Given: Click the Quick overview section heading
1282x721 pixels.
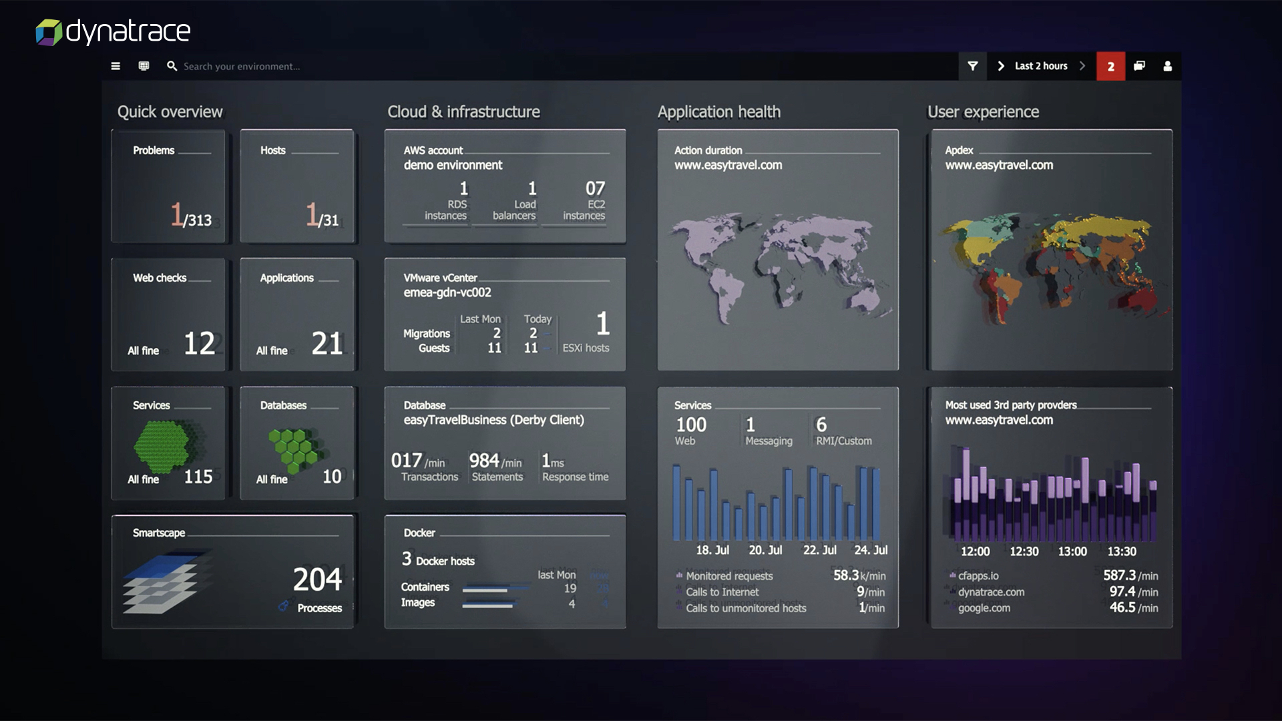Looking at the screenshot, I should [170, 111].
